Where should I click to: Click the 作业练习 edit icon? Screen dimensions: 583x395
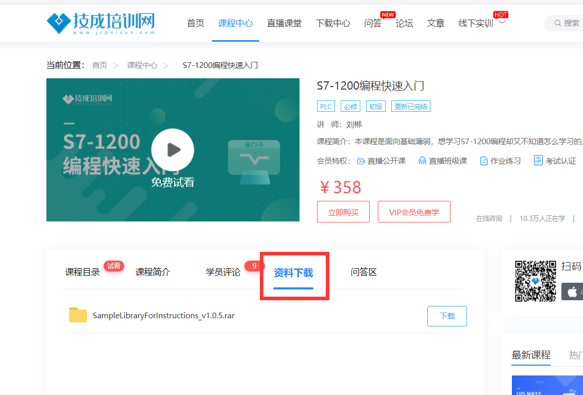[x=484, y=161]
